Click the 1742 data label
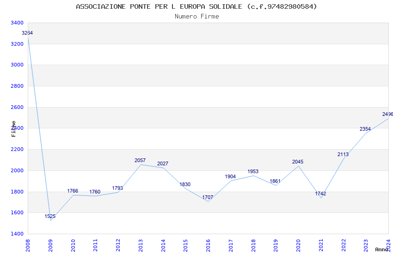Viewport: 393px width, 254px height. (x=320, y=194)
